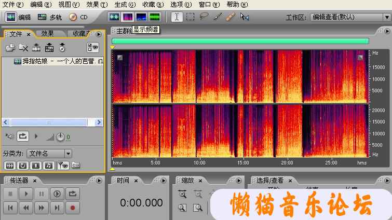Open the files panel options arrow
This screenshot has width=392, height=220.
(x=99, y=34)
